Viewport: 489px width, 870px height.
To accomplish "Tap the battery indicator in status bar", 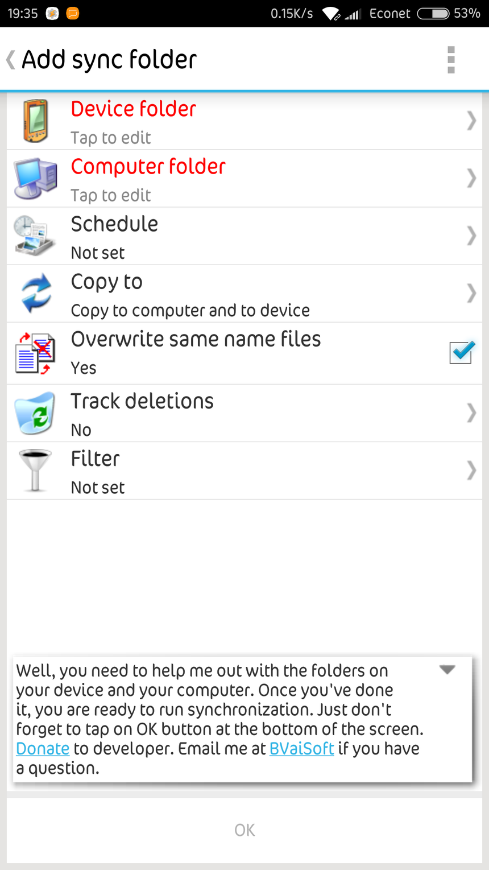I will 433,14.
